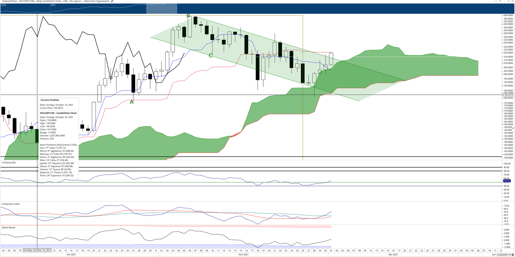Click the pencil edit icon beside chart title
Image resolution: width=515 pixels, height=257 pixels.
coord(112,1)
